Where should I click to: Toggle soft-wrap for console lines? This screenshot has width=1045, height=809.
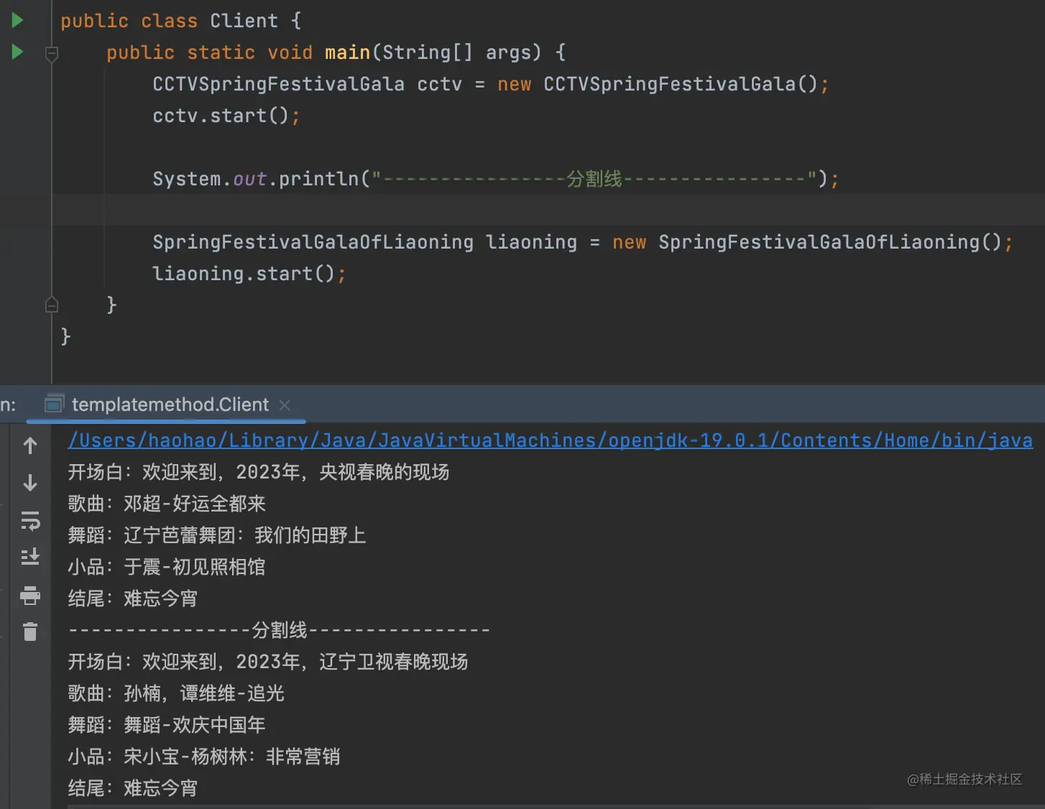(x=29, y=521)
